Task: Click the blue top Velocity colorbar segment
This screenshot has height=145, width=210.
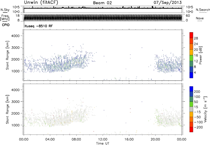Action: pos(191,89)
